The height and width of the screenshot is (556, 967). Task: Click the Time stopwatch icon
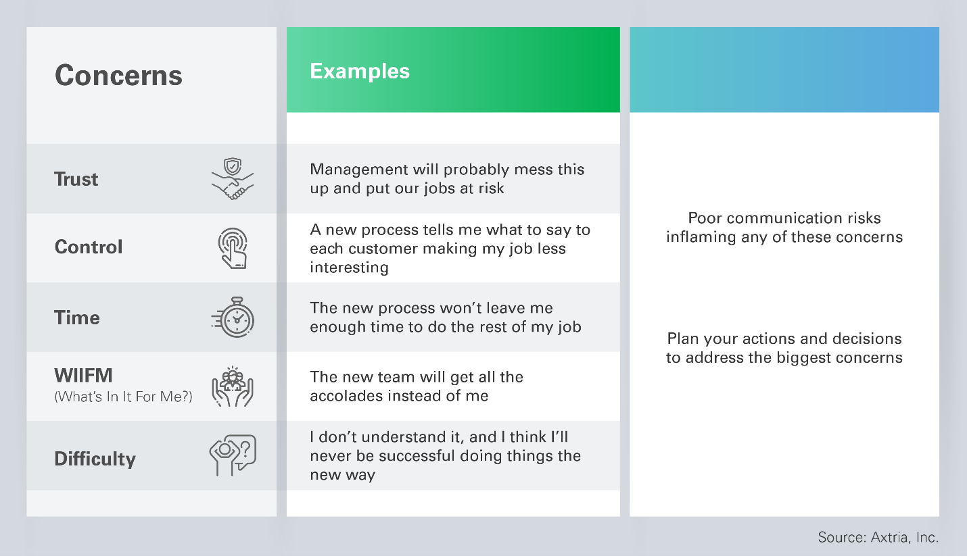click(232, 317)
